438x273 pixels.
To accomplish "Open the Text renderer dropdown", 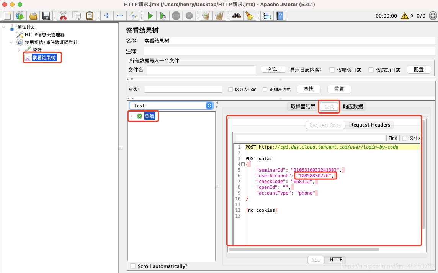I will tap(171, 106).
